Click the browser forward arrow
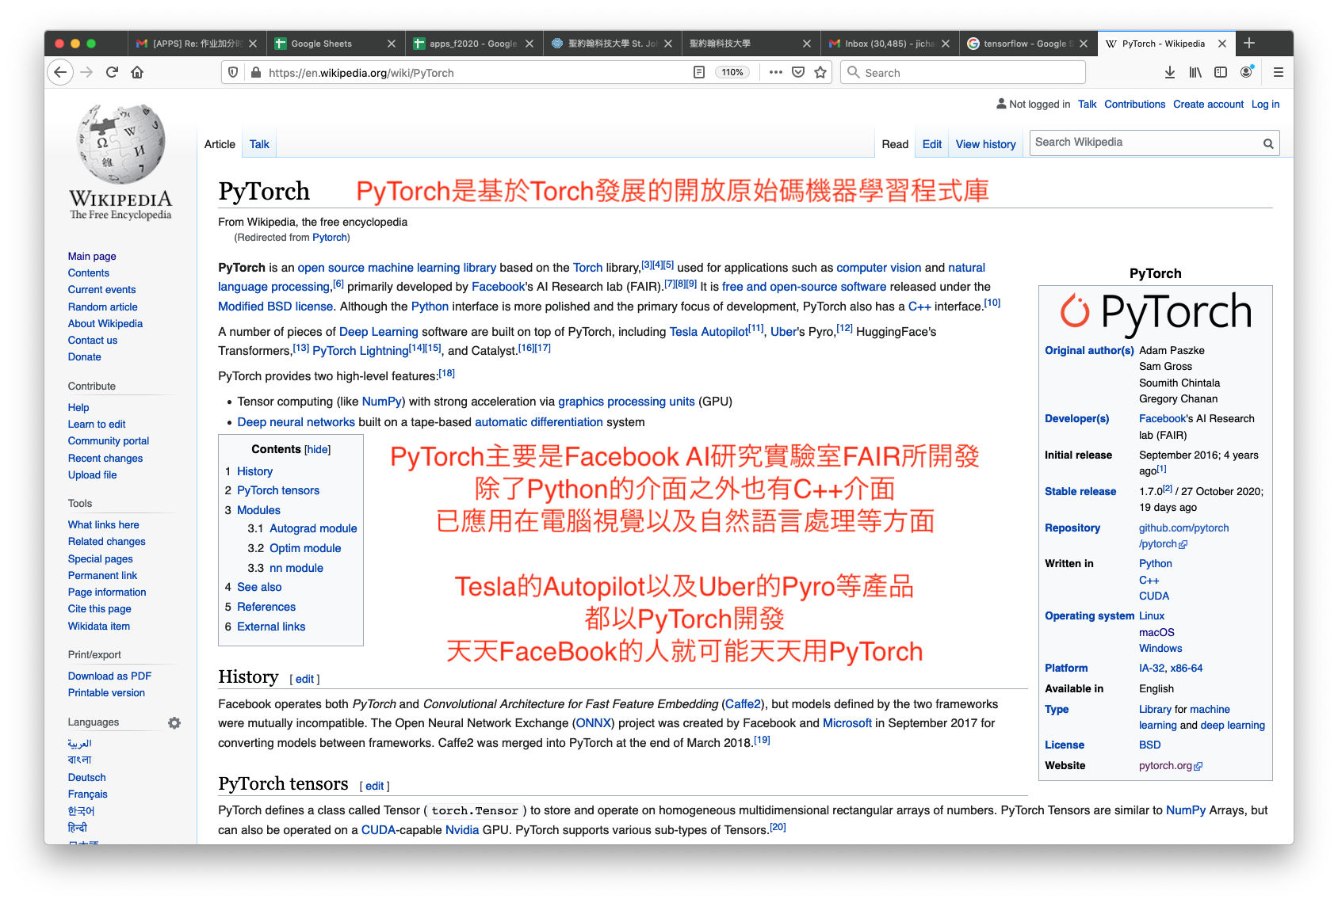The width and height of the screenshot is (1338, 903). pos(86,72)
